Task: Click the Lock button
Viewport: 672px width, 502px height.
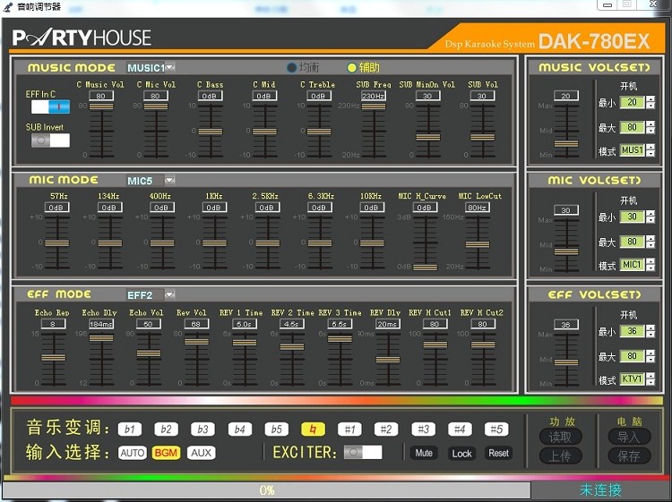Action: (461, 453)
